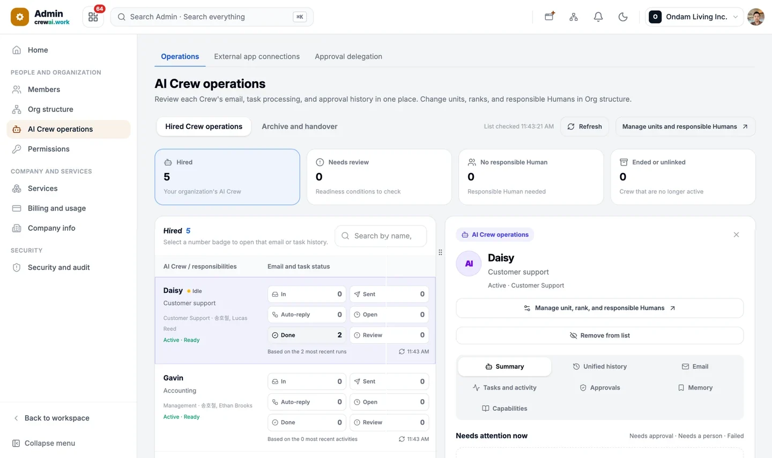Open the Approvals tab
The width and height of the screenshot is (772, 458).
coord(599,388)
